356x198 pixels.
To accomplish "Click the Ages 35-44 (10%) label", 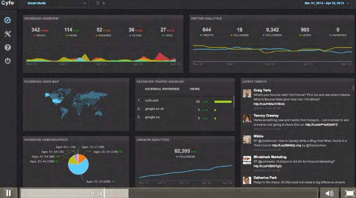I will pos(42,161).
